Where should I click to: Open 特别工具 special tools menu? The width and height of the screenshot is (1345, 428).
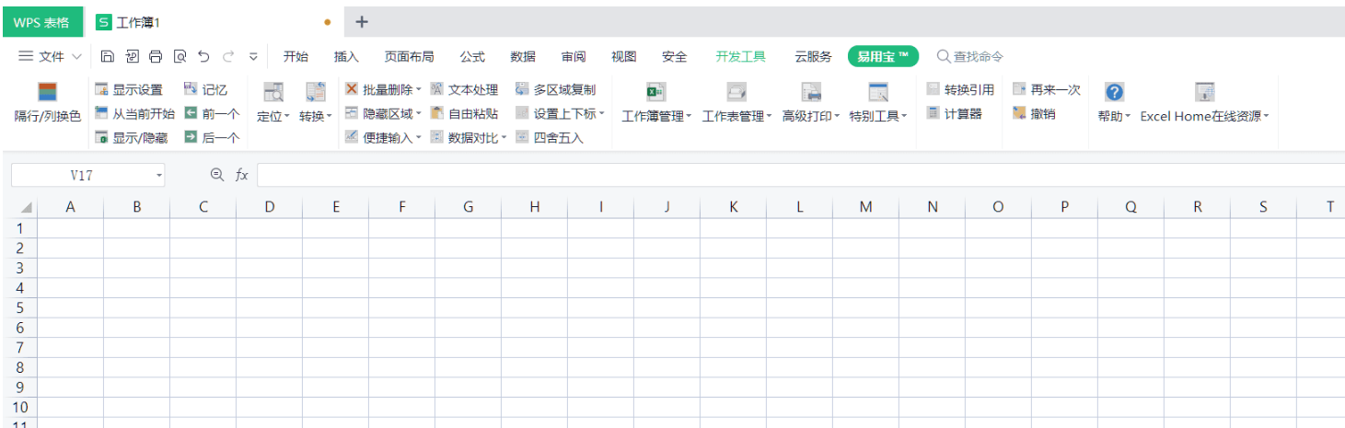pos(878,103)
